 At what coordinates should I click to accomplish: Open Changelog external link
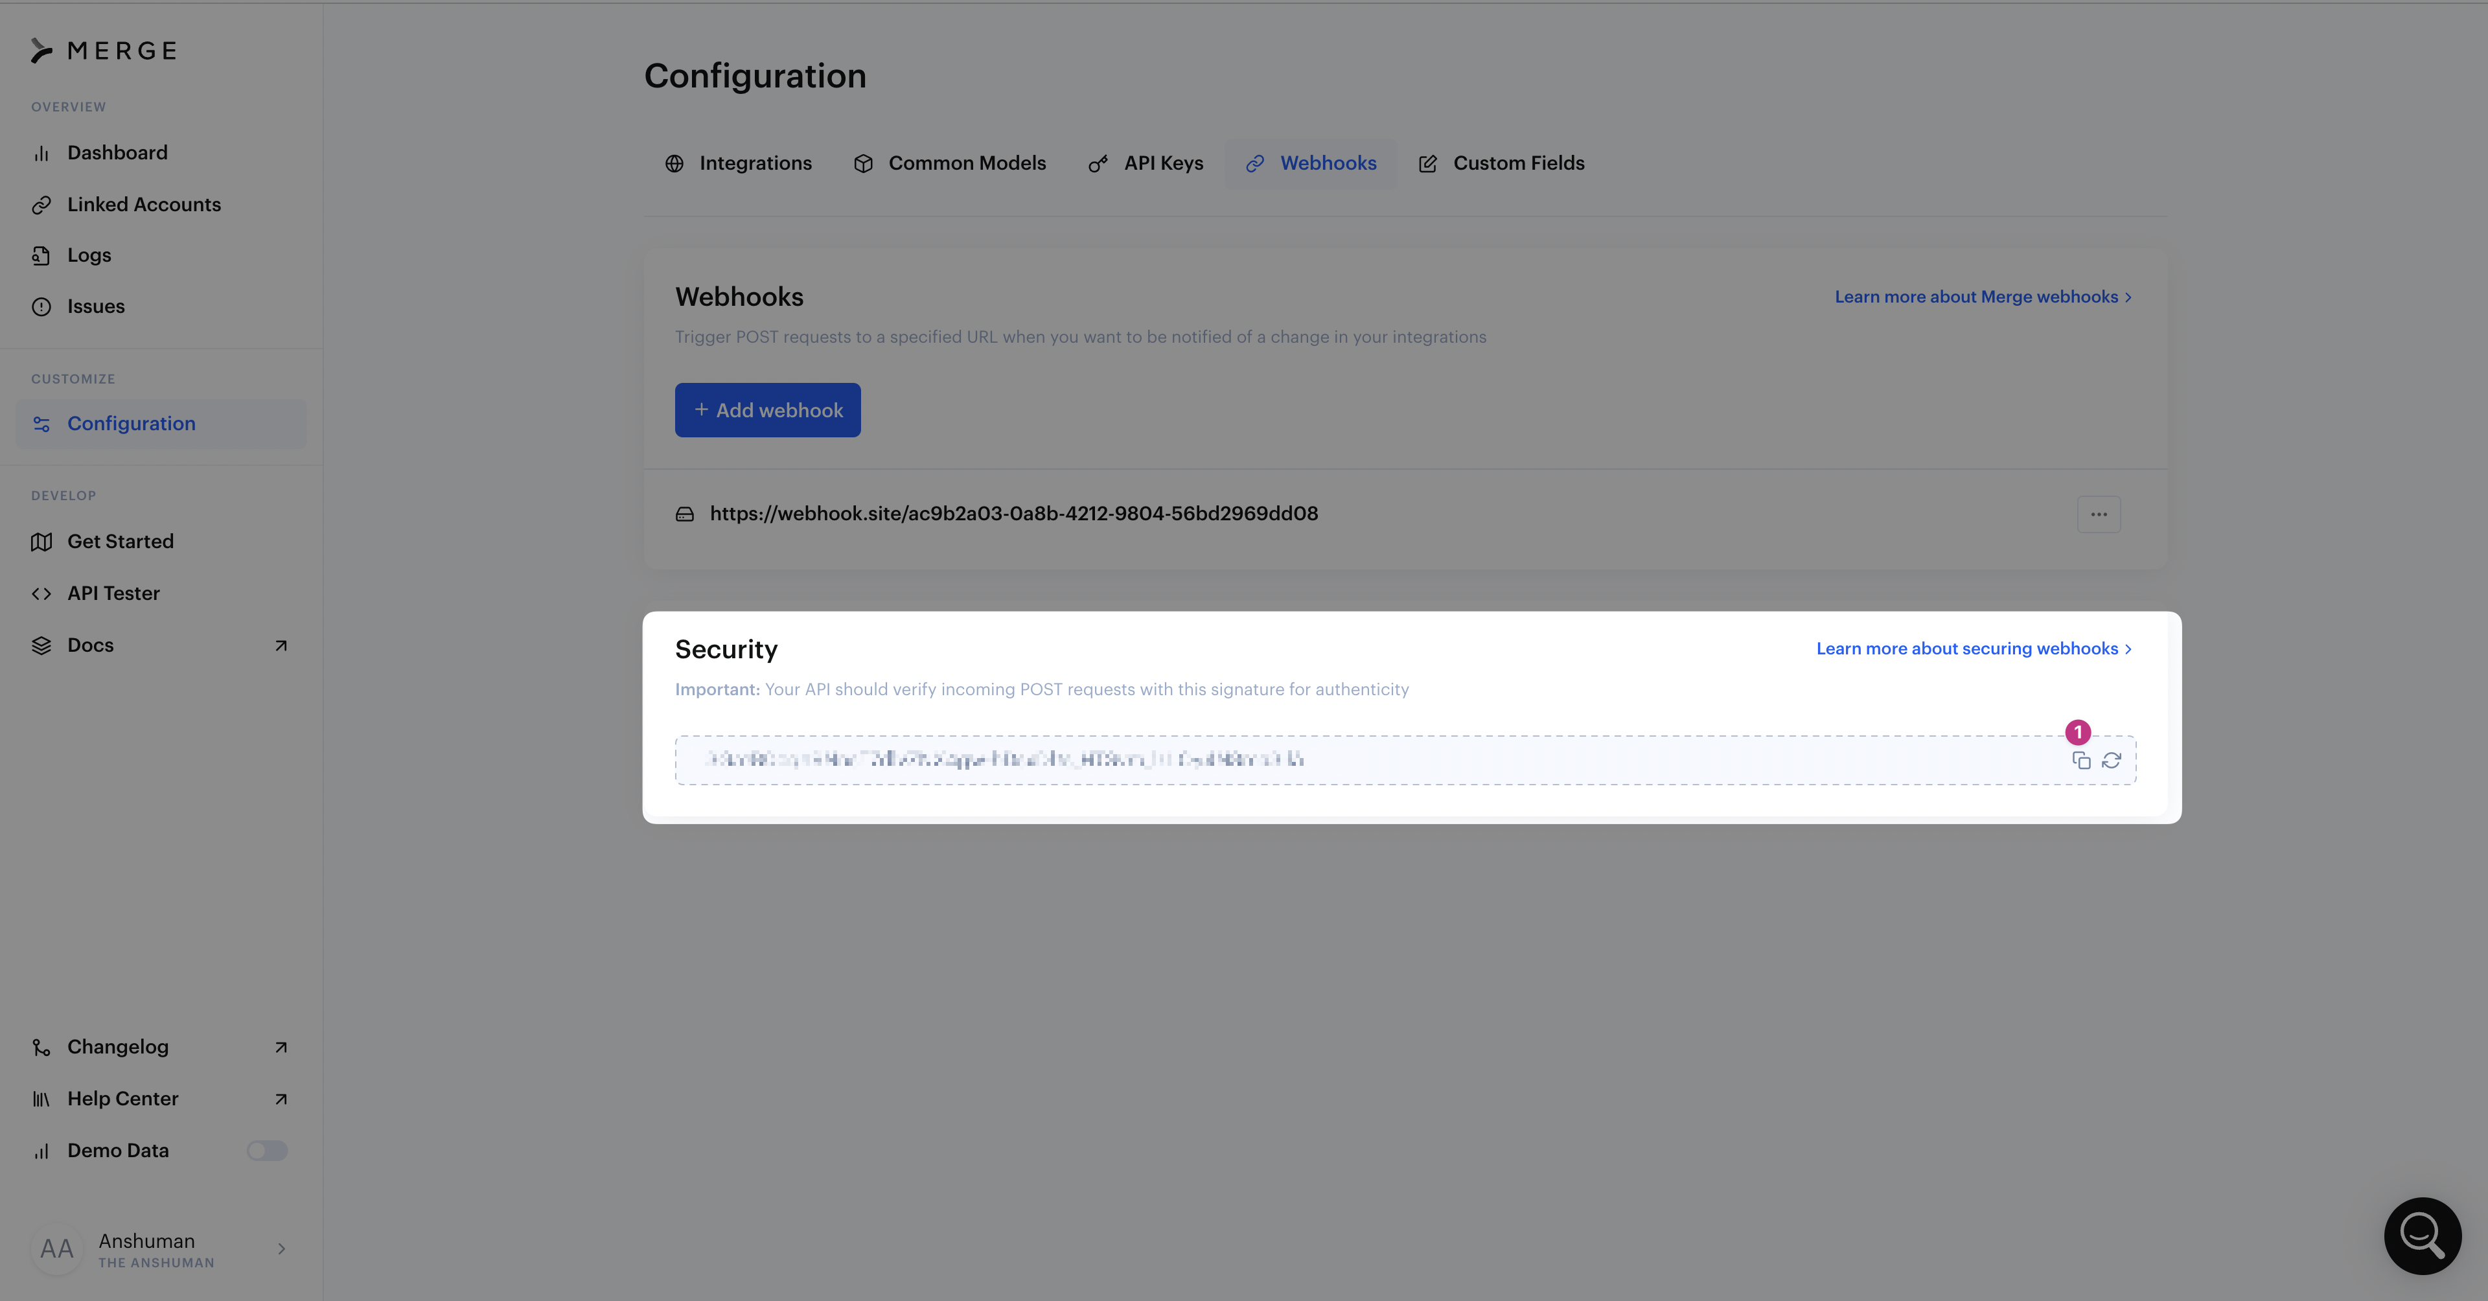tap(160, 1047)
